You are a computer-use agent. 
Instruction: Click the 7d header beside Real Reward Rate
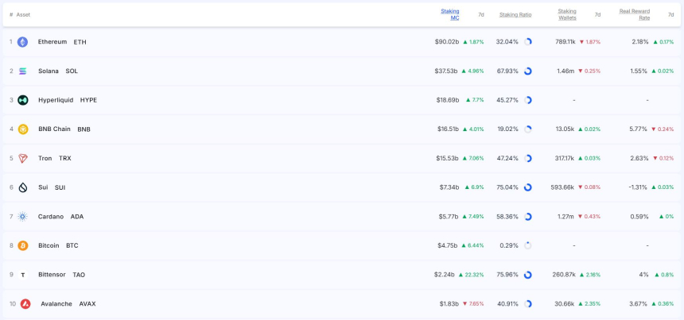[671, 15]
